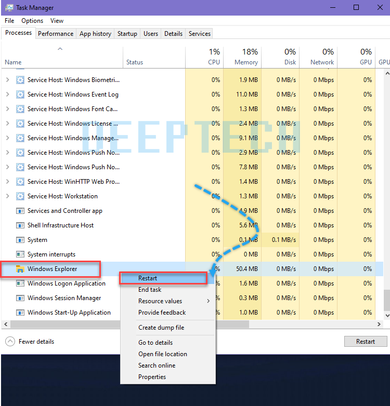Screen dimensions: 390x406
Task: Click the Windows Explorer folder icon
Action: coord(20,269)
